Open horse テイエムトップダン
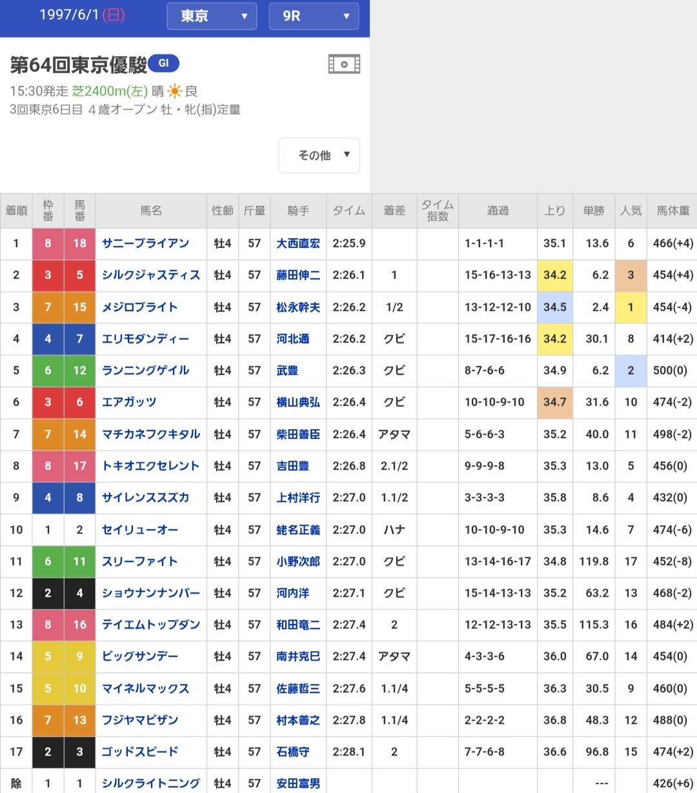This screenshot has height=793, width=697. pos(151,625)
